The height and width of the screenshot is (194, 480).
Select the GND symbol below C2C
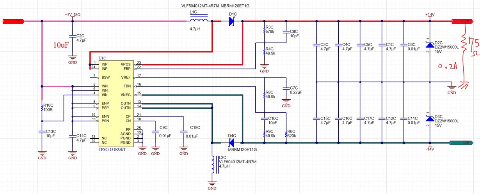click(72, 59)
